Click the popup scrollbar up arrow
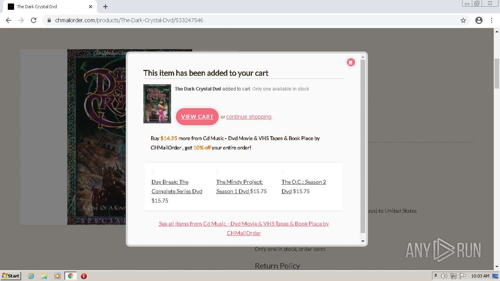The height and width of the screenshot is (281, 500). (x=363, y=57)
